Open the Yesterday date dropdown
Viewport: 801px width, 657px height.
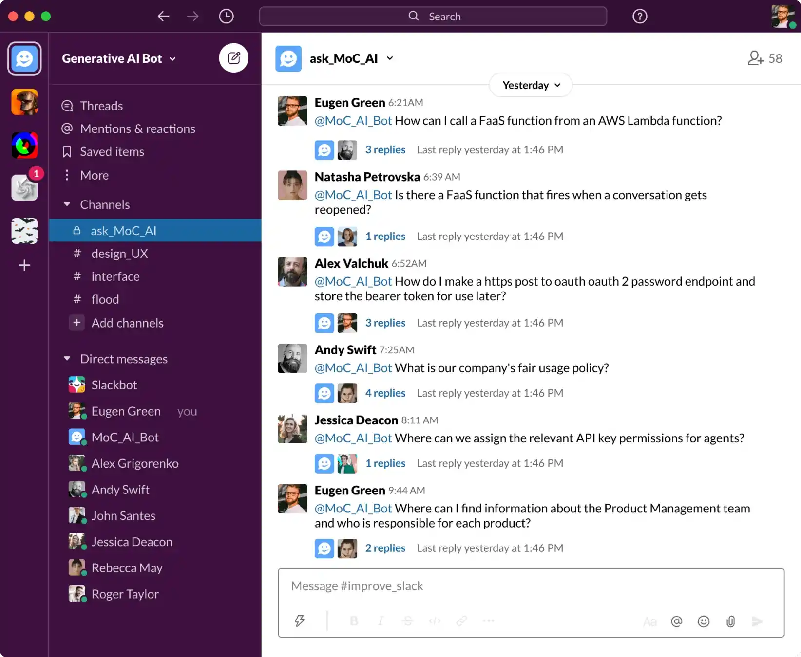click(x=531, y=85)
